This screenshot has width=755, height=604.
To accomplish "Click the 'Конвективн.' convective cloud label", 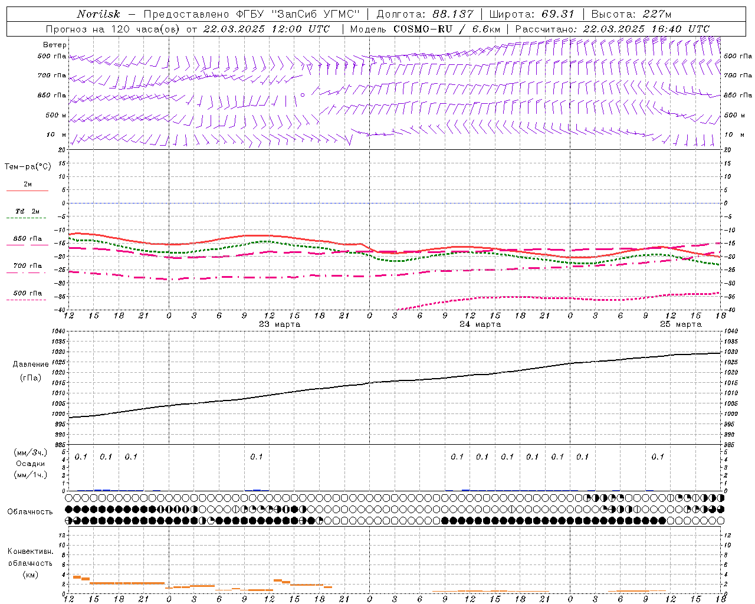I will click(x=30, y=552).
